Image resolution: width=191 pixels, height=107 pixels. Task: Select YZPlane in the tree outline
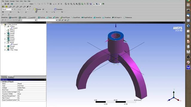(12, 32)
